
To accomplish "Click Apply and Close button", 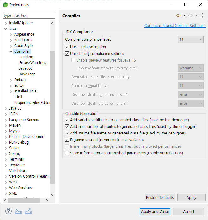I will [155, 211].
